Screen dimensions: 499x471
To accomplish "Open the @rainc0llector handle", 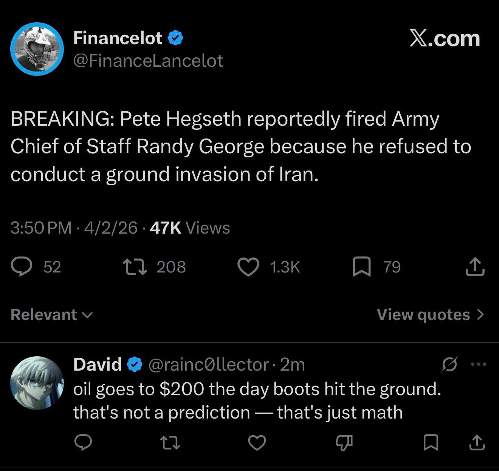I will coord(209,365).
